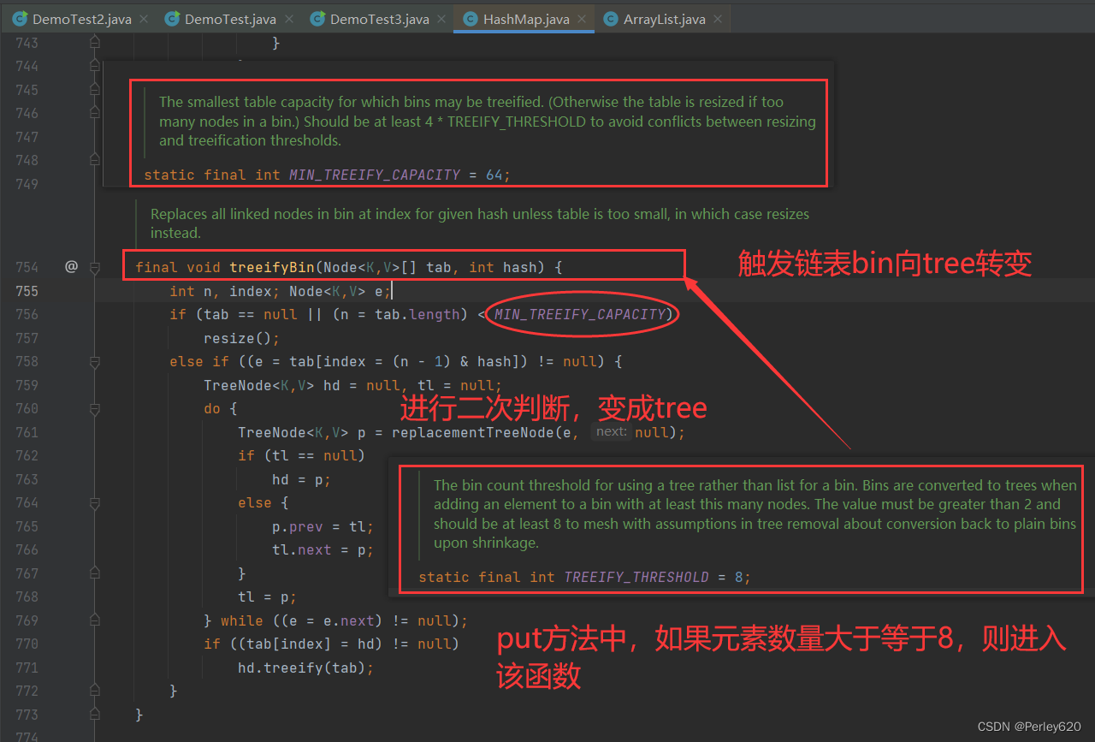
Task: Click the 'next:' parameter inlay hint
Action: pos(611,432)
